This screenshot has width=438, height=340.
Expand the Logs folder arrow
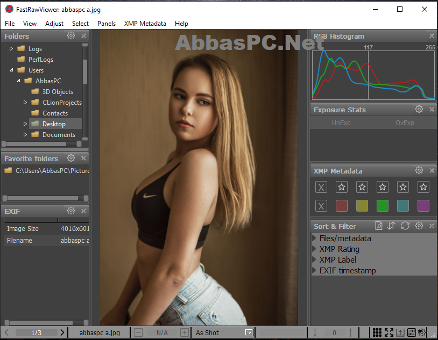11,48
